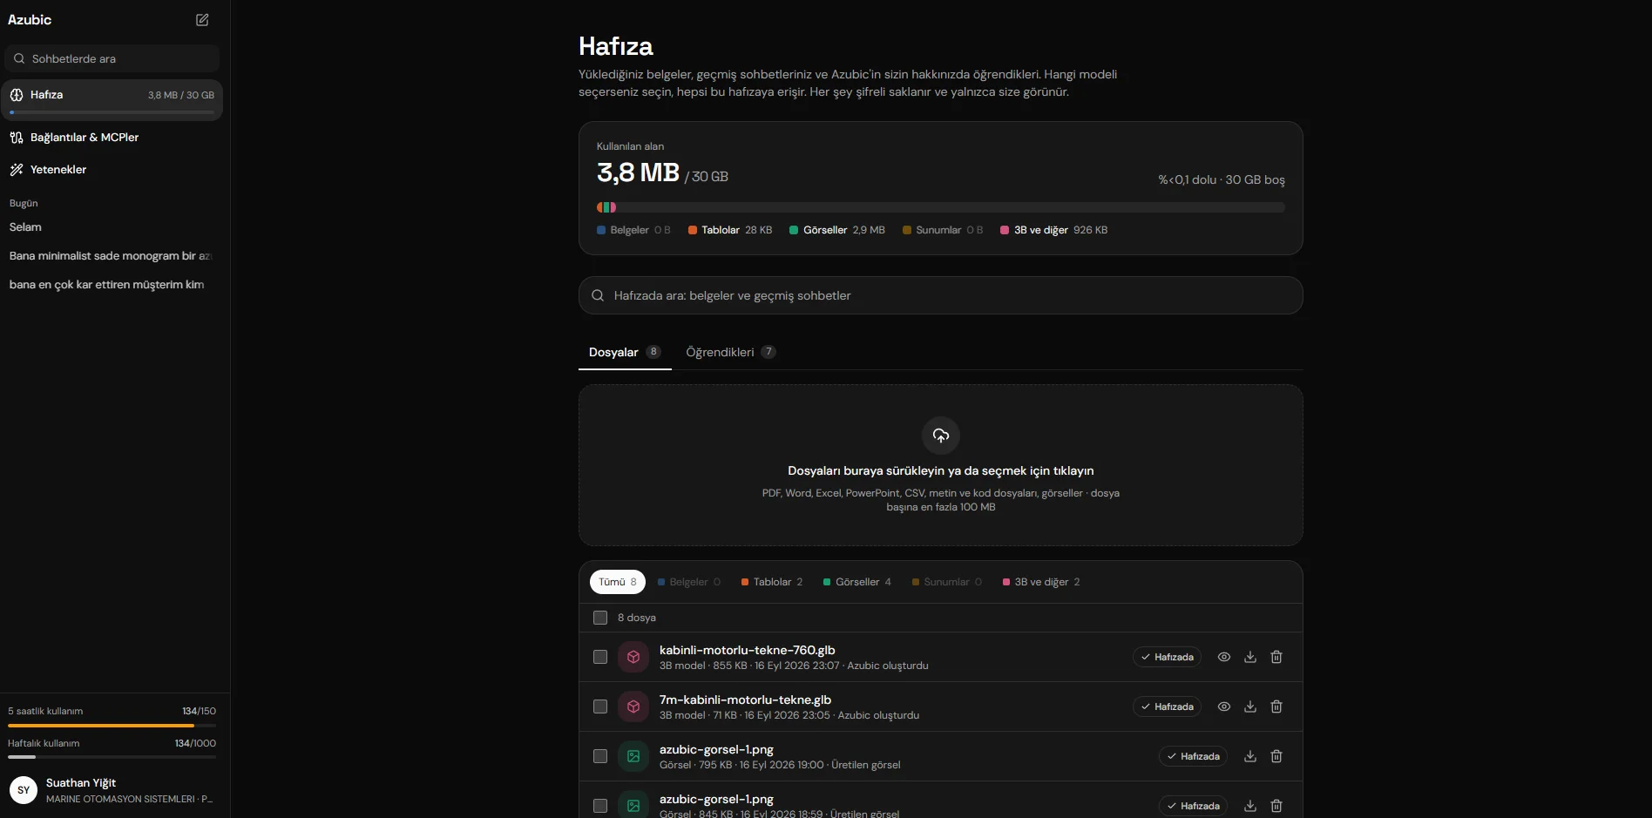Open the "Bana minimalist sade monogram" chat
The height and width of the screenshot is (818, 1652).
(112, 255)
